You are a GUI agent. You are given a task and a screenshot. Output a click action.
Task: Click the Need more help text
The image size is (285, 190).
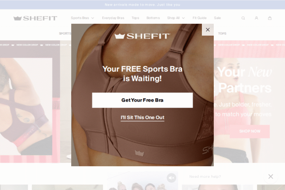[x=205, y=177]
